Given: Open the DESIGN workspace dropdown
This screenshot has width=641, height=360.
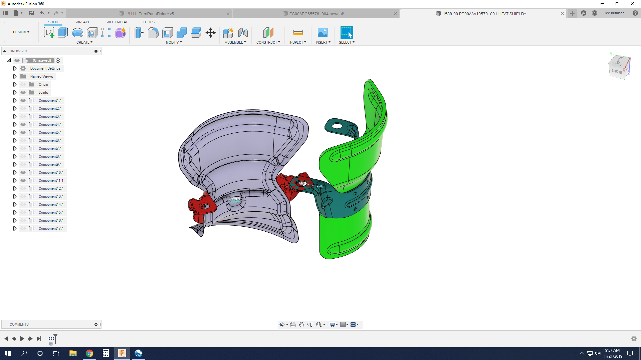Looking at the screenshot, I should point(21,32).
